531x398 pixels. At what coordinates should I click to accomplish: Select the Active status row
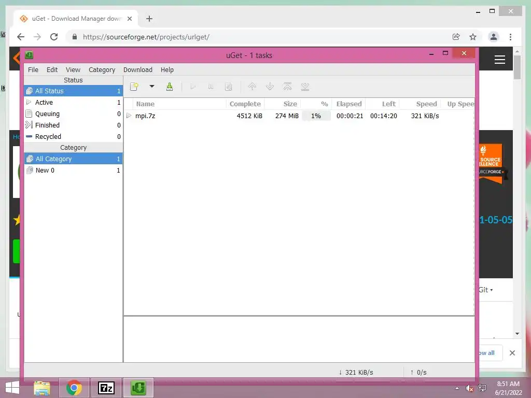pos(73,102)
